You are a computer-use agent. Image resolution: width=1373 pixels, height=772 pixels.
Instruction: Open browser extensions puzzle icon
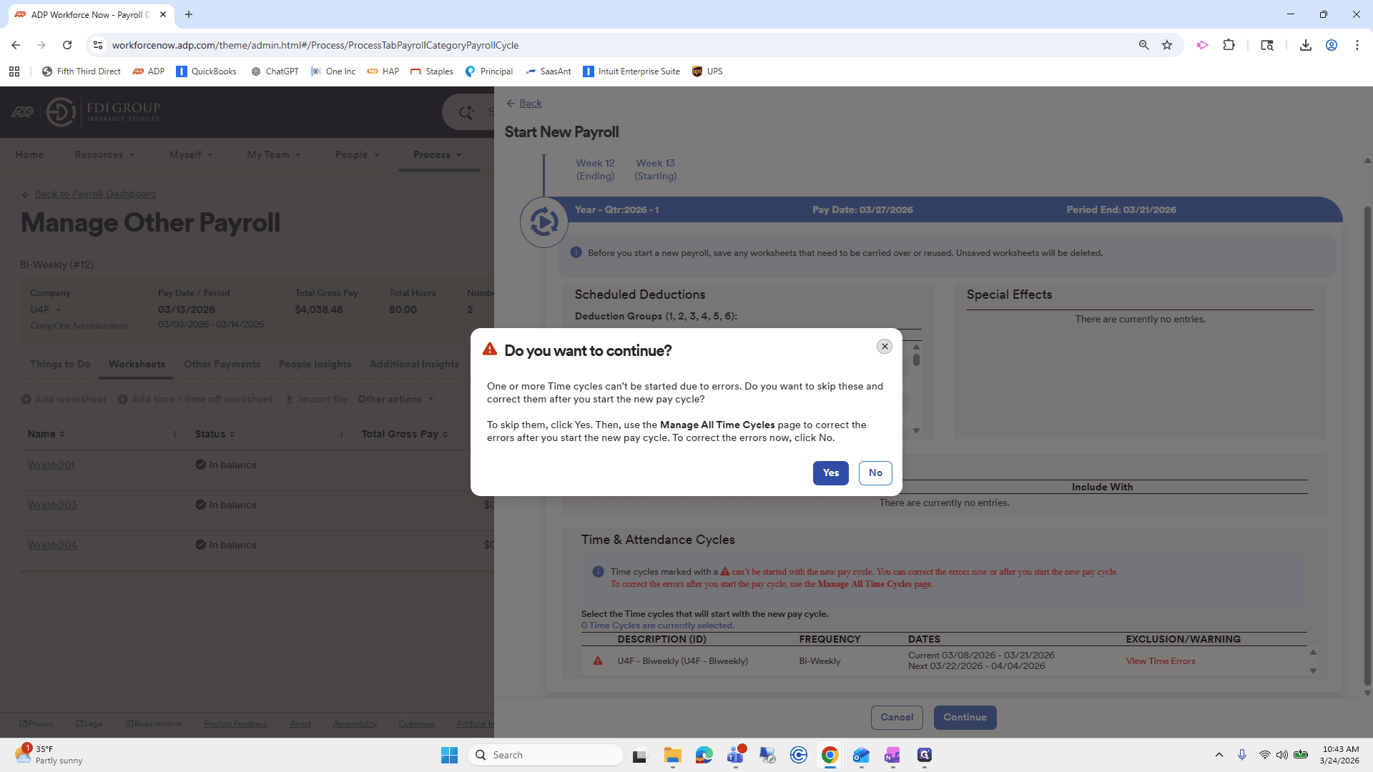(x=1229, y=45)
